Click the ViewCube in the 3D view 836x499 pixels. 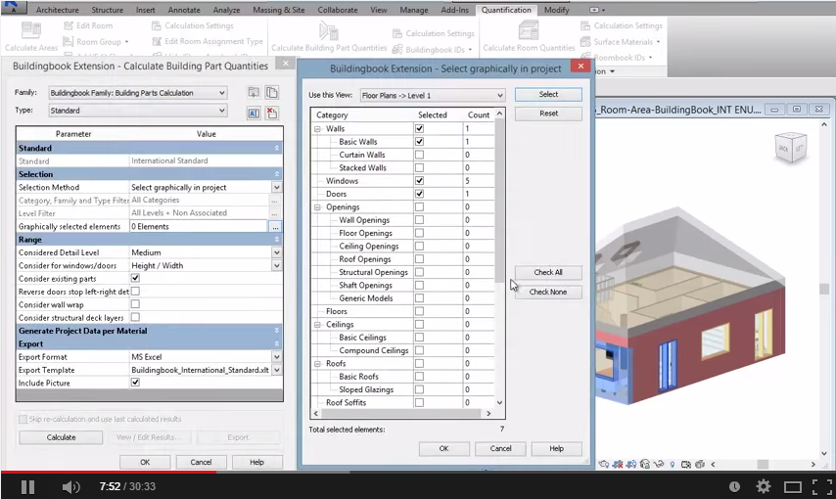(791, 147)
